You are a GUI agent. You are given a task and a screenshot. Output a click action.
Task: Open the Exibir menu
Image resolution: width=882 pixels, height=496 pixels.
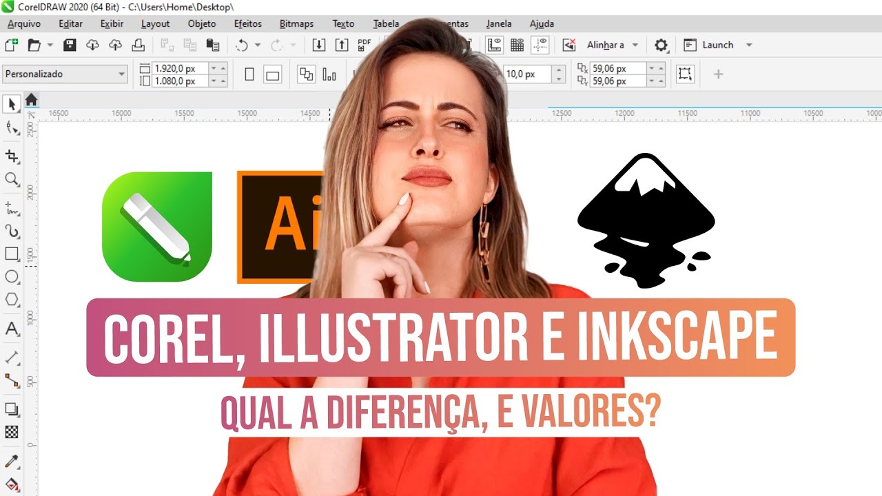pos(112,23)
